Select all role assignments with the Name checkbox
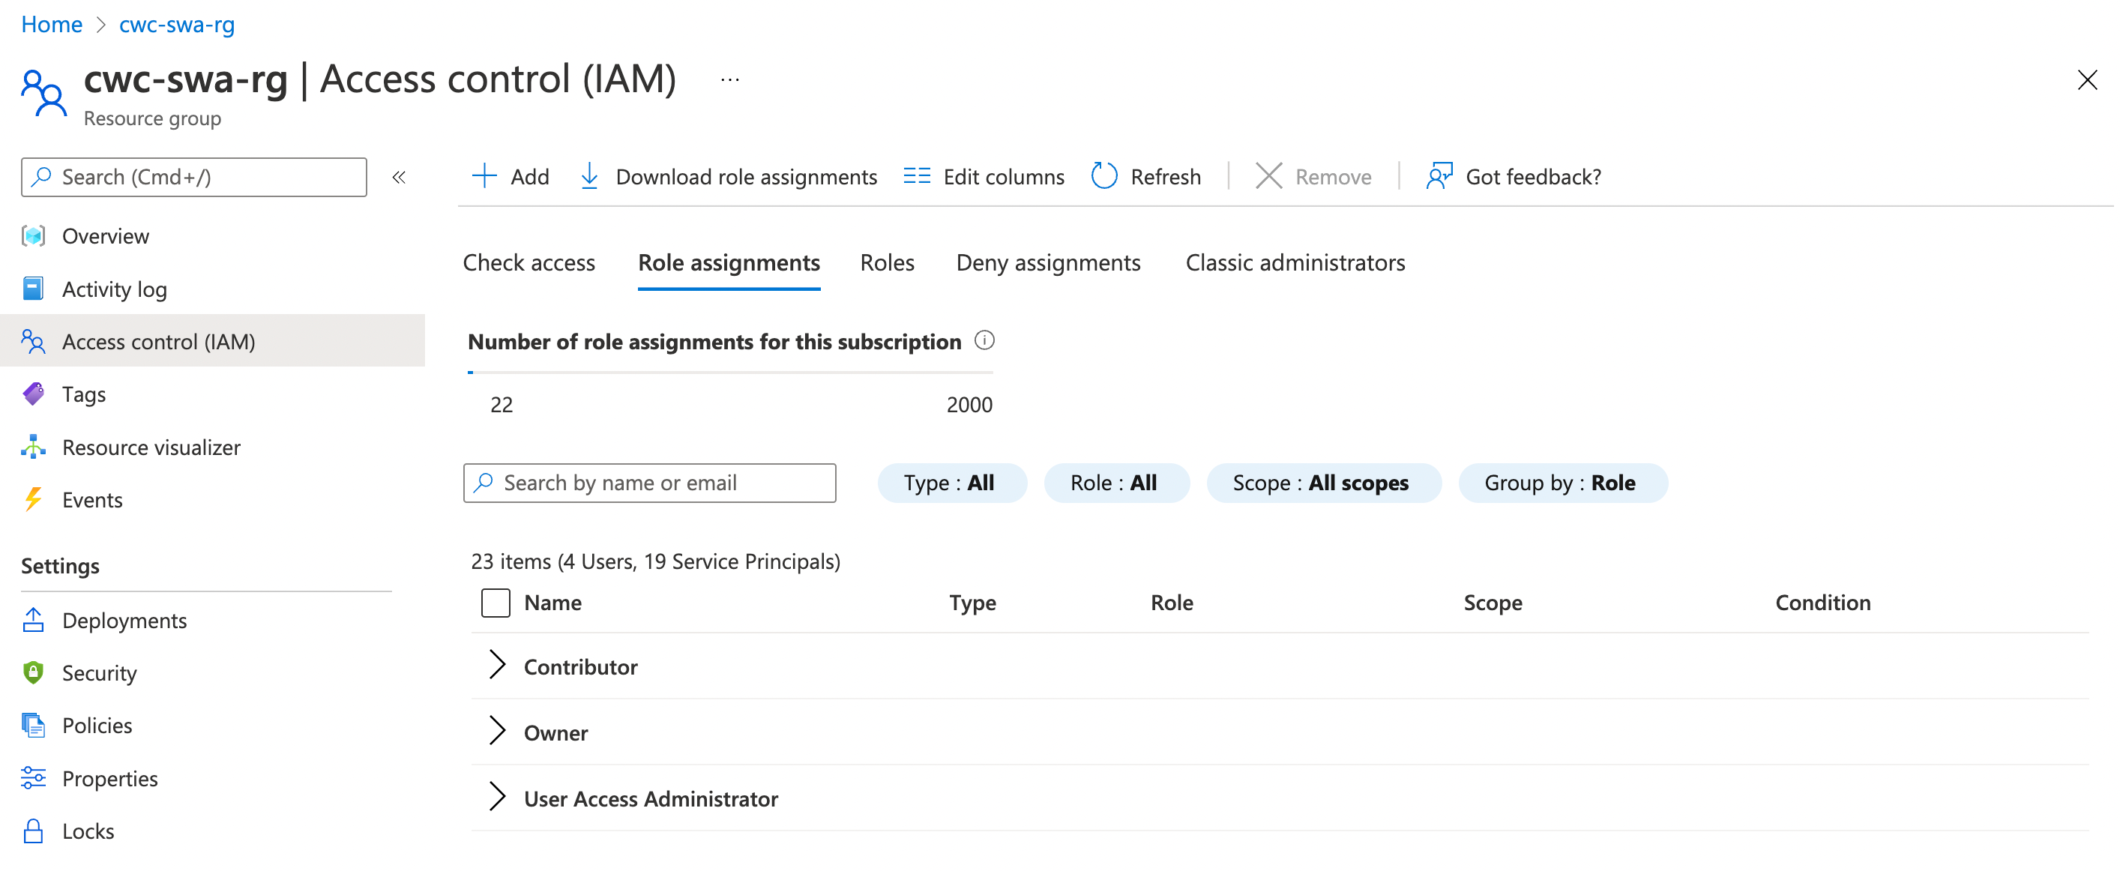 click(x=496, y=603)
